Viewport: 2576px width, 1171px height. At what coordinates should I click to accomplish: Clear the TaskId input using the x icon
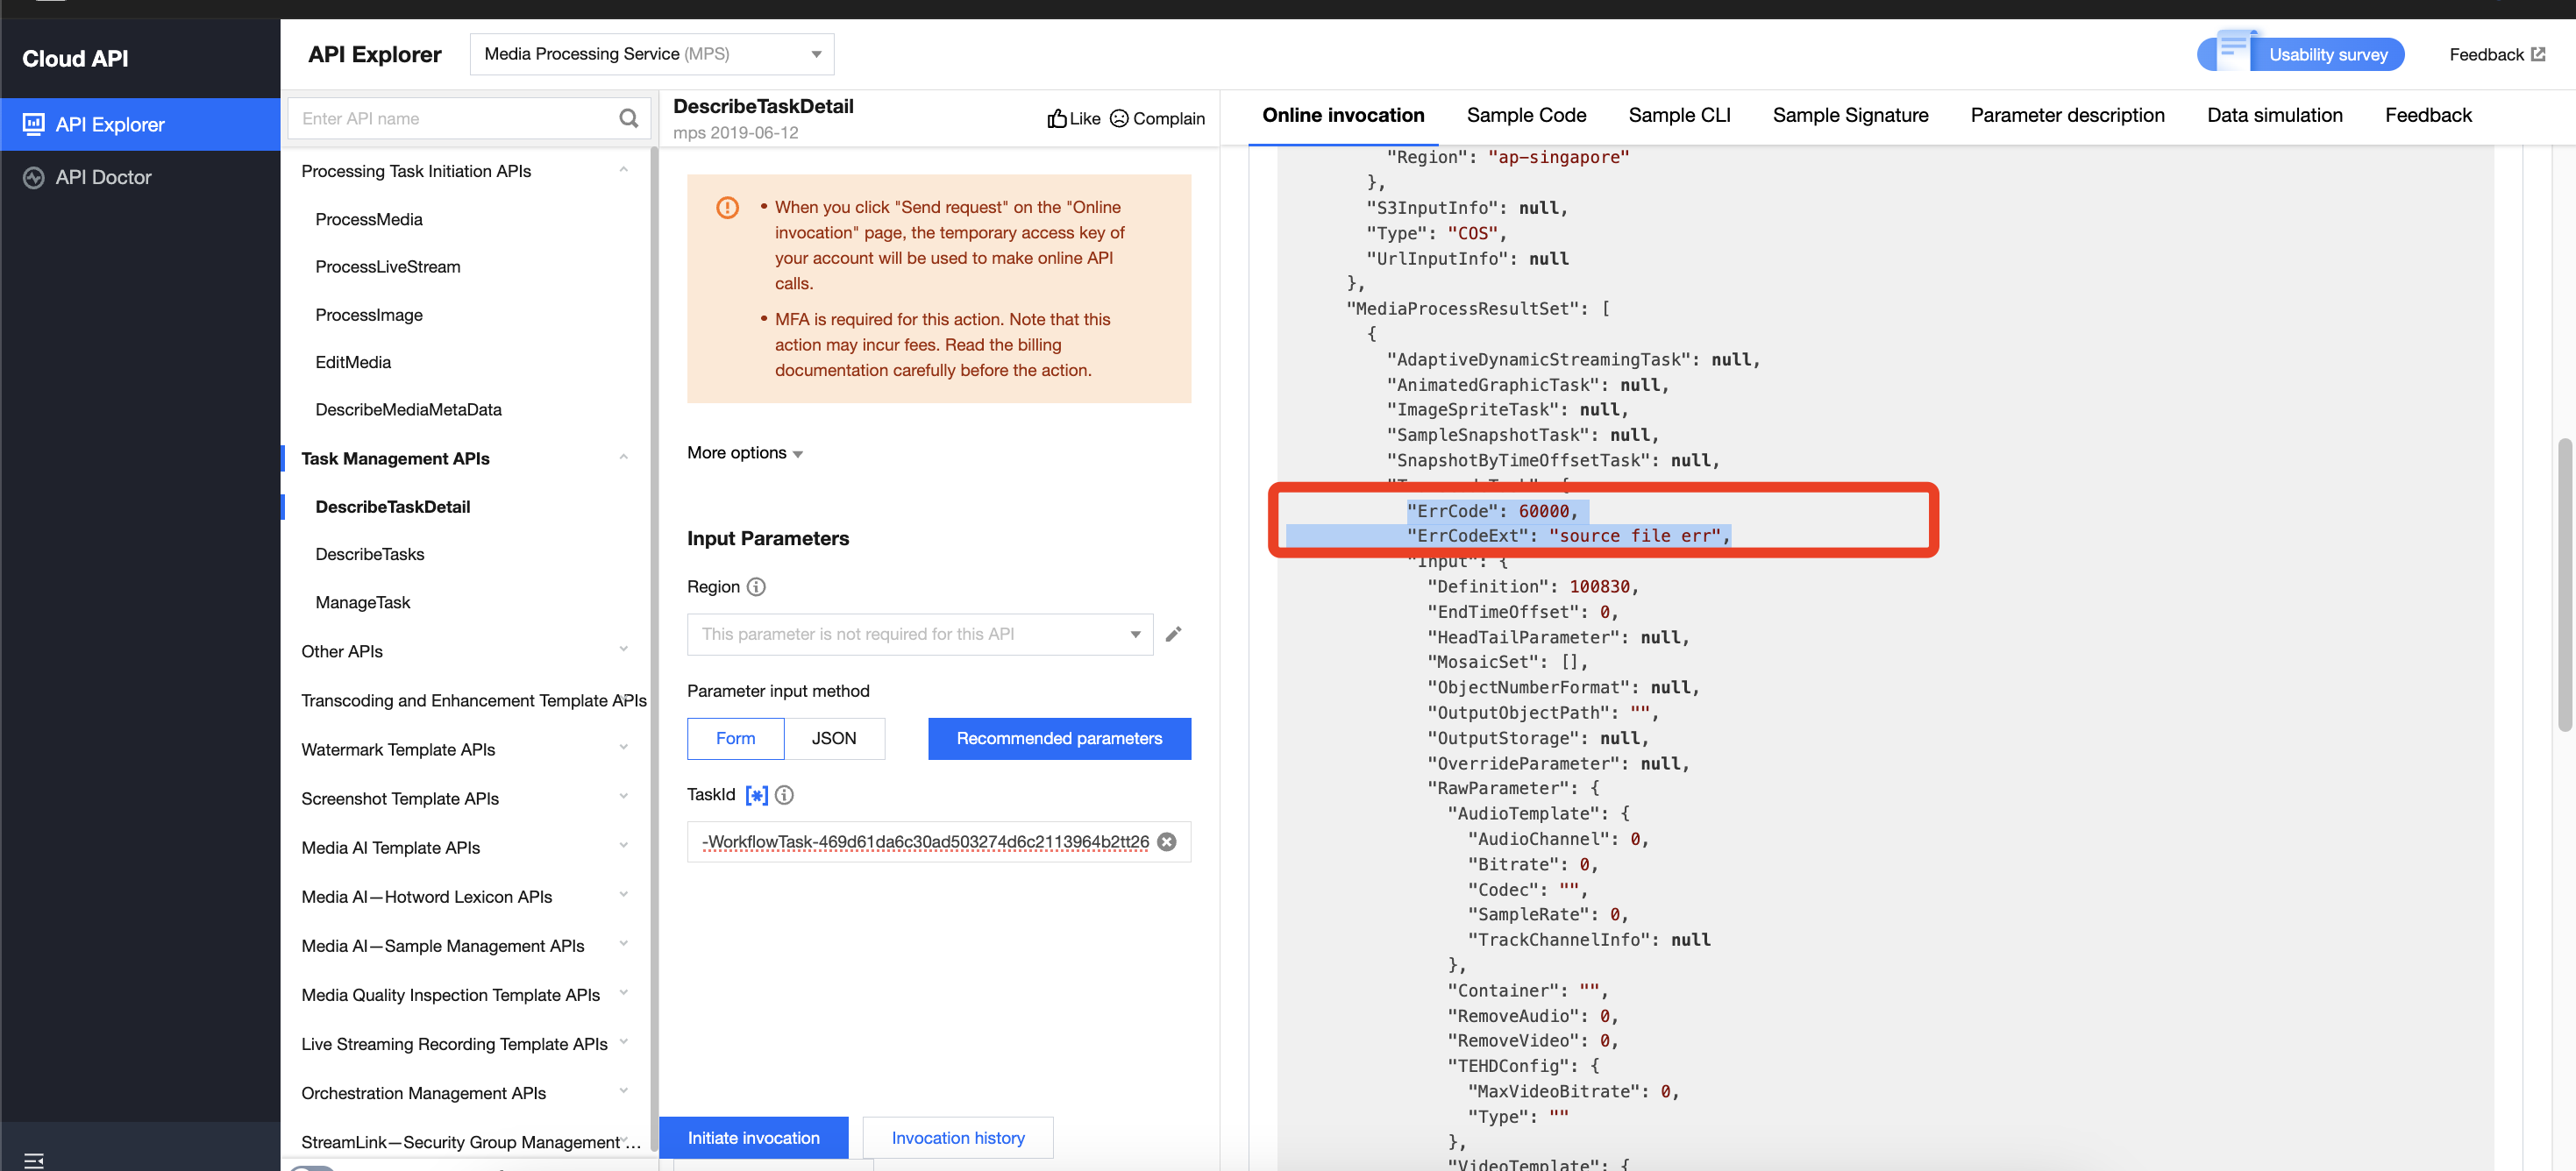(1167, 842)
